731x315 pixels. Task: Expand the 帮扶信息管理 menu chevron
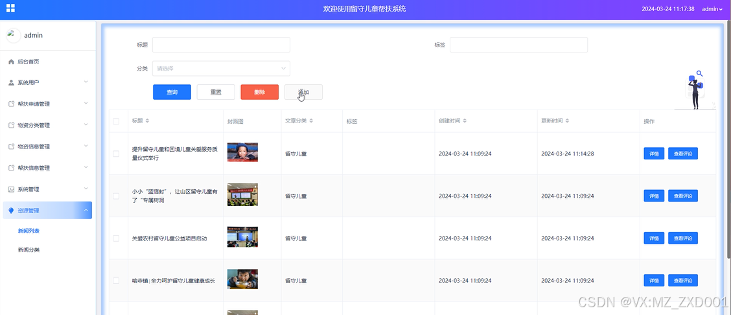[x=86, y=167]
